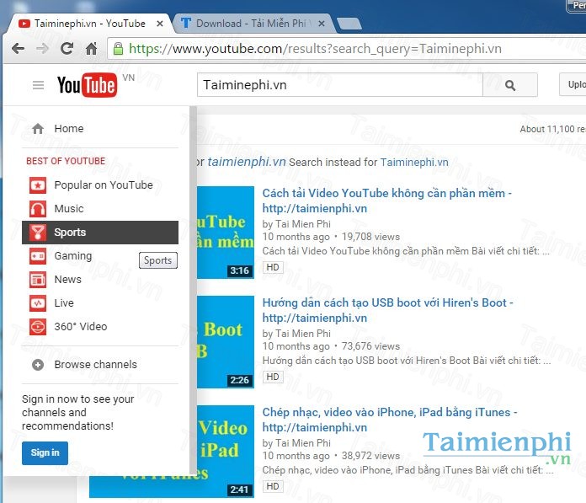586x503 pixels.
Task: Click the Home sidebar house icon
Action: click(38, 129)
